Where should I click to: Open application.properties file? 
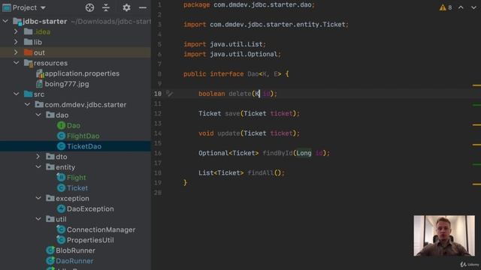82,73
